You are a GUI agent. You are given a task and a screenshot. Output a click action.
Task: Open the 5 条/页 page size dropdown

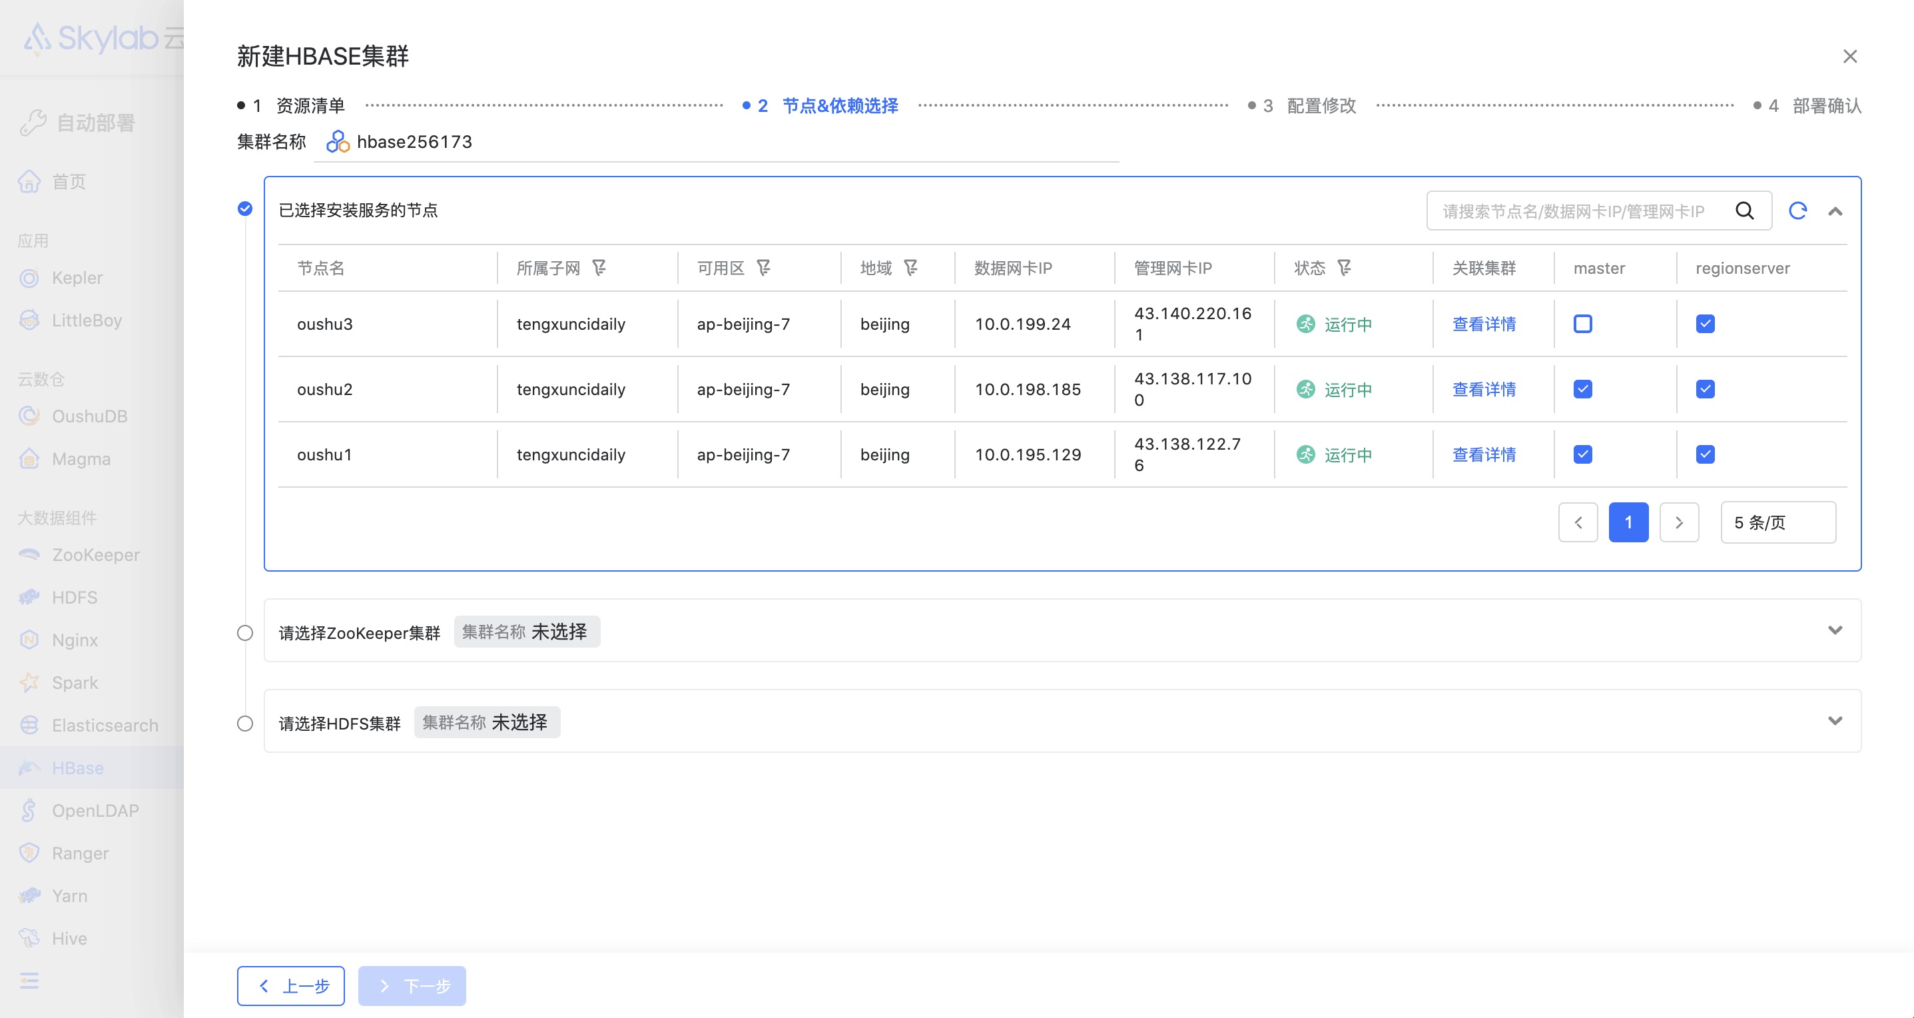tap(1778, 522)
